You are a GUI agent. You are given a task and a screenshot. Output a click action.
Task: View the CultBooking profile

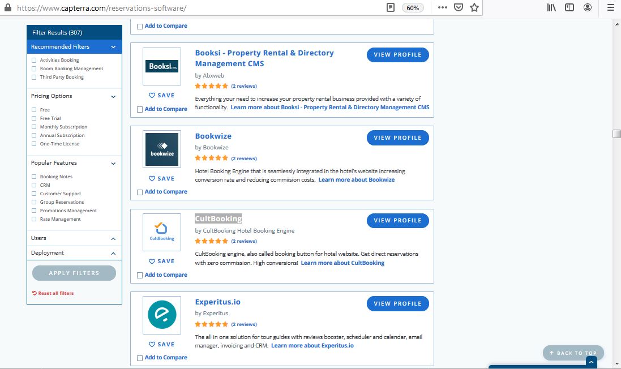coord(397,220)
